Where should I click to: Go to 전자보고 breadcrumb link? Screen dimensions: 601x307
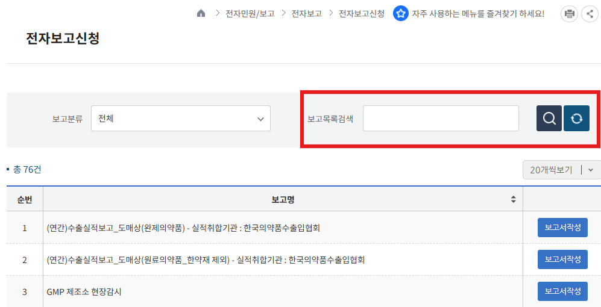click(x=306, y=13)
